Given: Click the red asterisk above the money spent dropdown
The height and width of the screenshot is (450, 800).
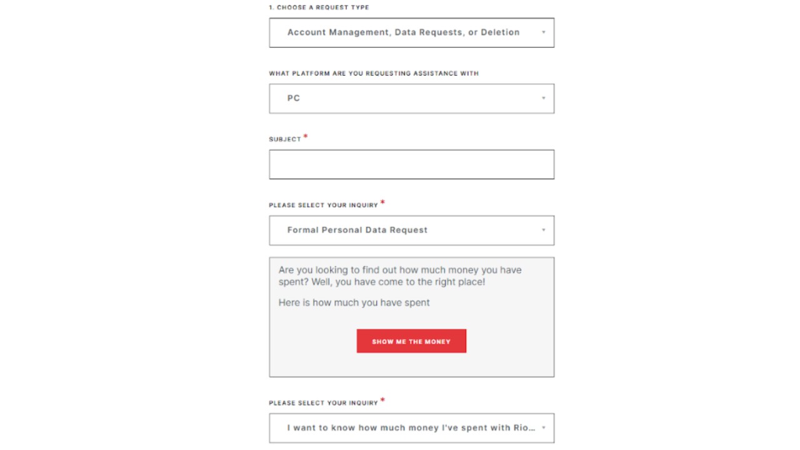Looking at the screenshot, I should [x=382, y=401].
